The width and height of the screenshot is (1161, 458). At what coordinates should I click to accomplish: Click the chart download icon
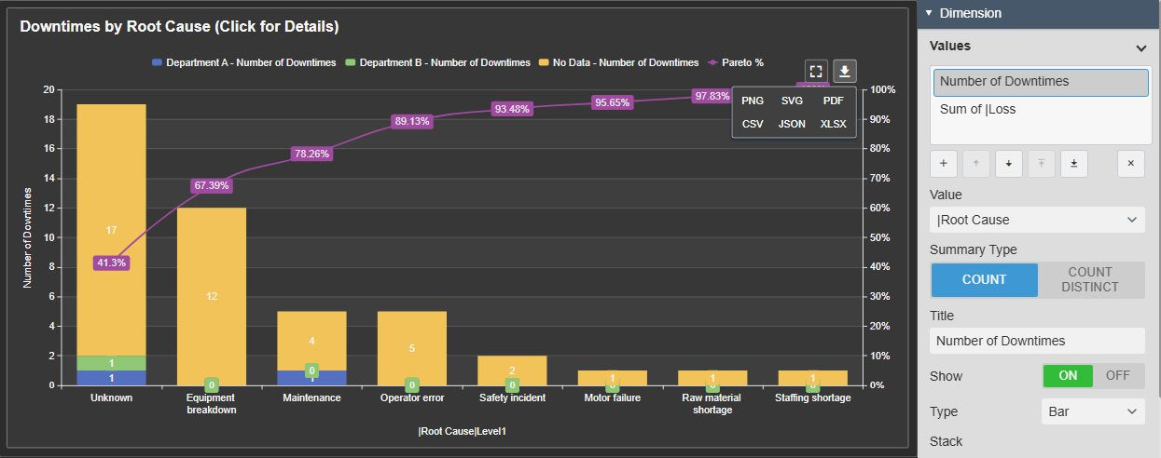(844, 71)
